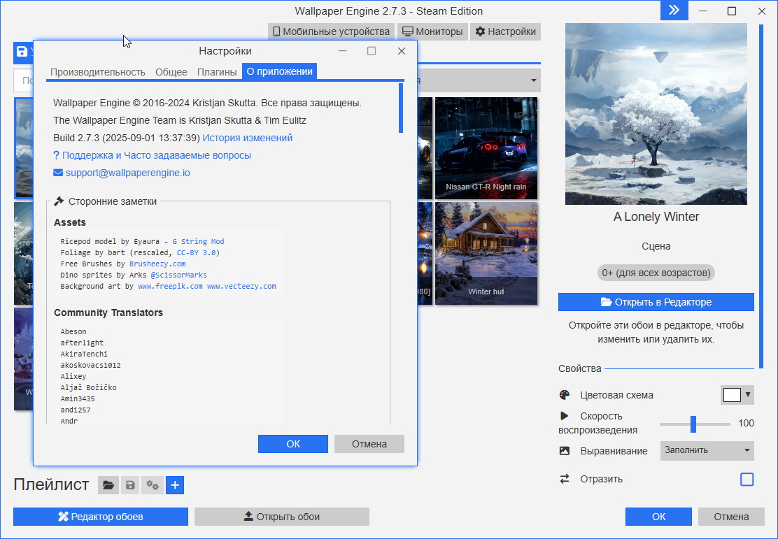Click the playback speed slider handle
Screen dimensions: 778x539
point(693,424)
